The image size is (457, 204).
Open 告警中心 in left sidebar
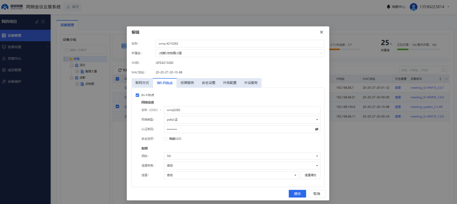tap(14, 58)
